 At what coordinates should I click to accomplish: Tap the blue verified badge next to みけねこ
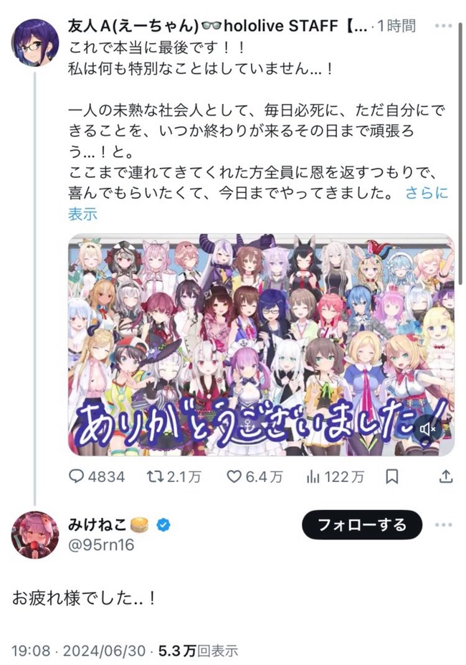(x=163, y=525)
